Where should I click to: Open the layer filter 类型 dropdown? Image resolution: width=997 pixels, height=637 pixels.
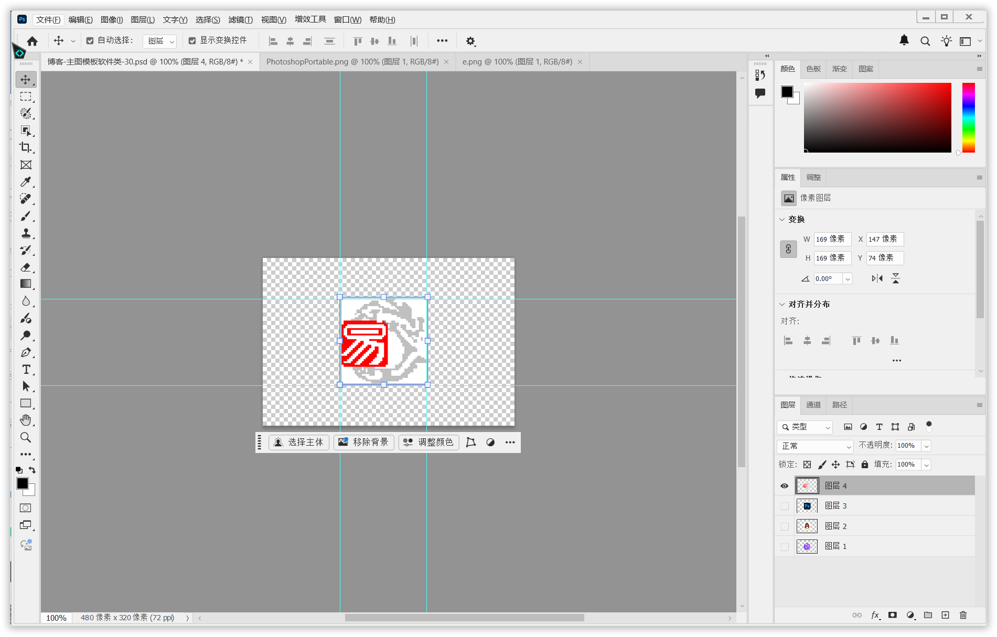tap(805, 427)
